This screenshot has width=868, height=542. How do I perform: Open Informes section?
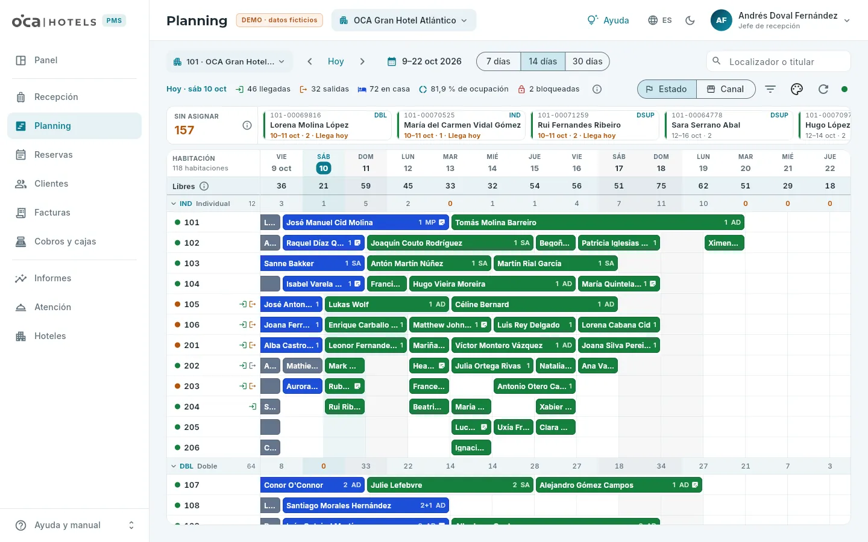pyautogui.click(x=75, y=278)
